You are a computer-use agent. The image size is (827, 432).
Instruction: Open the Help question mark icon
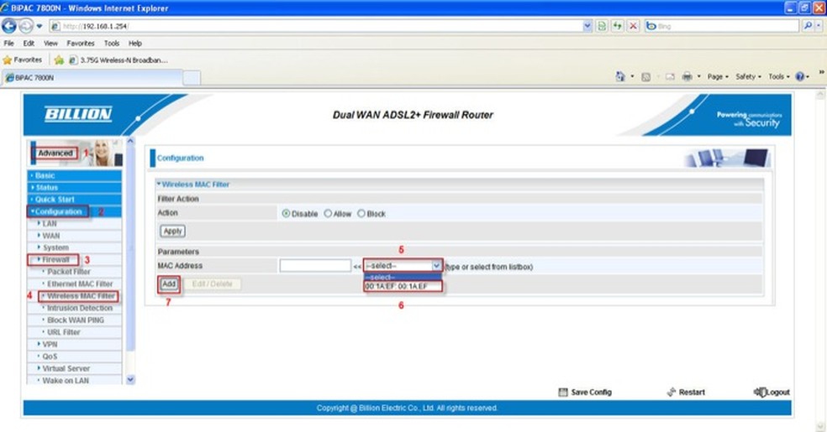tap(799, 77)
